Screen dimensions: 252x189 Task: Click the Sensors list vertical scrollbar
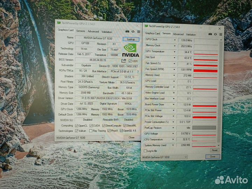tap(220, 92)
